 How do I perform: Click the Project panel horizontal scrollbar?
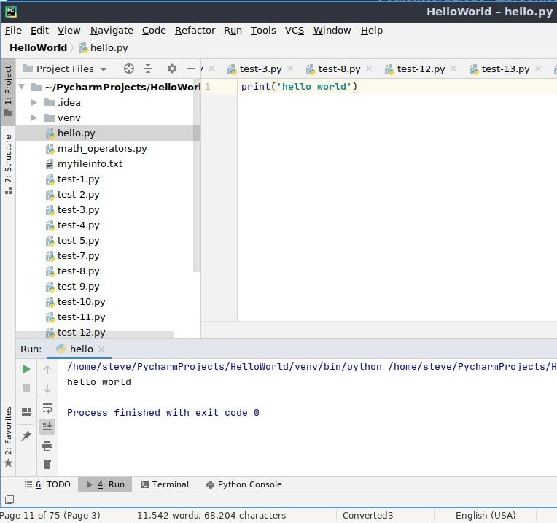click(x=95, y=335)
